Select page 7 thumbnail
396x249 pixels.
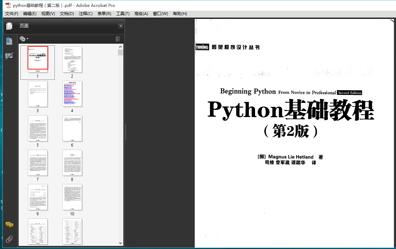(38, 163)
